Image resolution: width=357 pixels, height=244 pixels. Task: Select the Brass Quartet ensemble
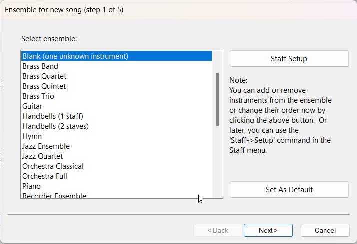coord(44,76)
